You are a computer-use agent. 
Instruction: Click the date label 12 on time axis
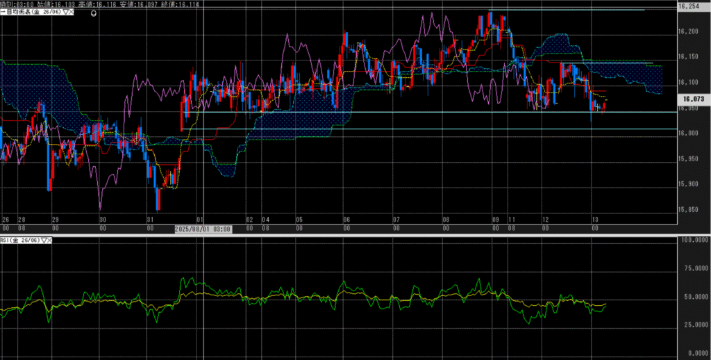546,220
